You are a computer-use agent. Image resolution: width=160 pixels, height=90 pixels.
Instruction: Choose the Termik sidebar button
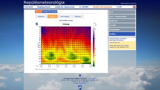[122, 25]
